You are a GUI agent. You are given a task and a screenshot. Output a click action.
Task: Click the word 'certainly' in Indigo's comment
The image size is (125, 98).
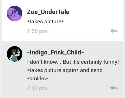[91, 62]
